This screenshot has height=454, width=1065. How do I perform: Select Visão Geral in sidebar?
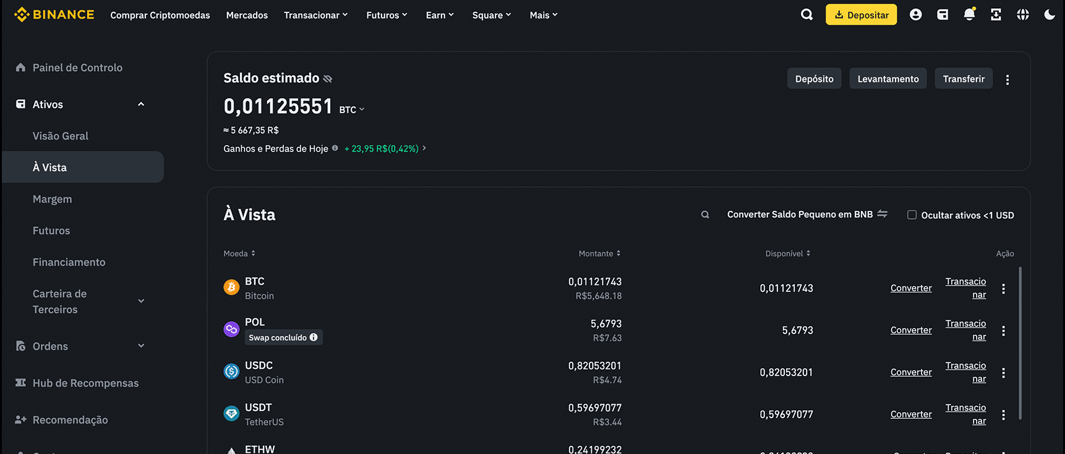[61, 135]
